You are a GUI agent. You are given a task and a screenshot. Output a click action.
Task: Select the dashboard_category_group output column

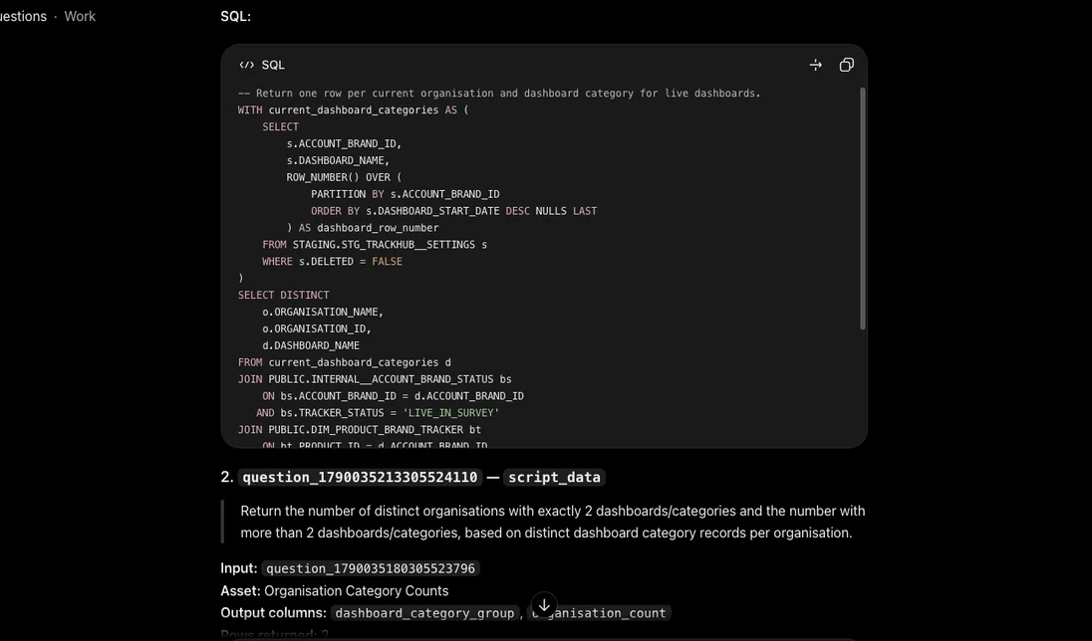click(424, 613)
